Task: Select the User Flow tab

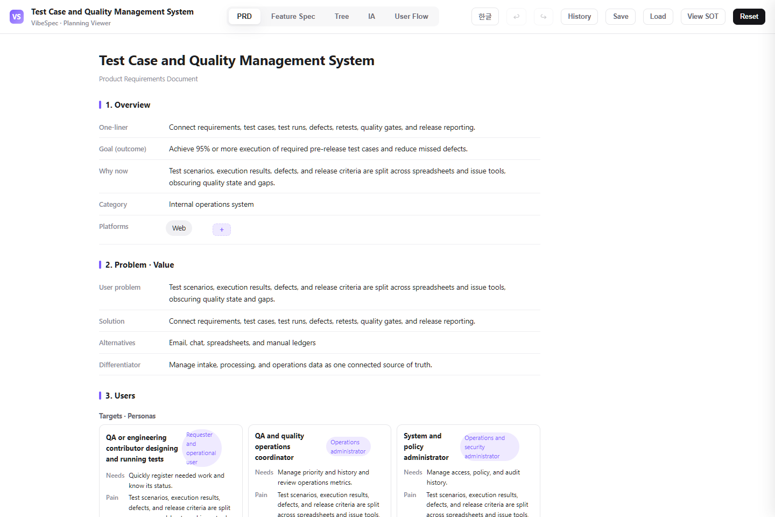Action: 411,16
